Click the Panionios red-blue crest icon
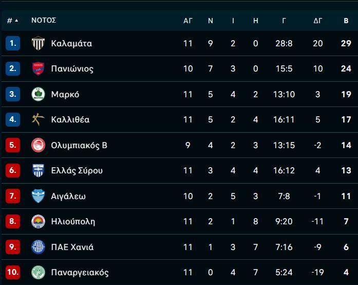Screen dimensions: 358x285 (x=38, y=69)
